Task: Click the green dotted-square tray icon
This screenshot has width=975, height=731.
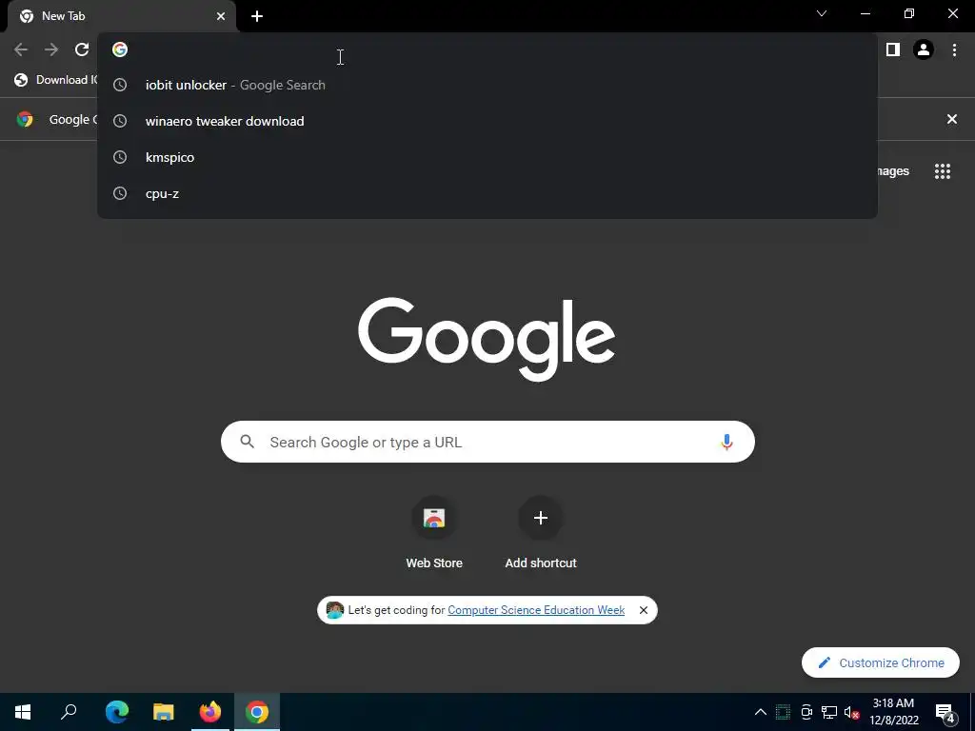Action: (783, 712)
